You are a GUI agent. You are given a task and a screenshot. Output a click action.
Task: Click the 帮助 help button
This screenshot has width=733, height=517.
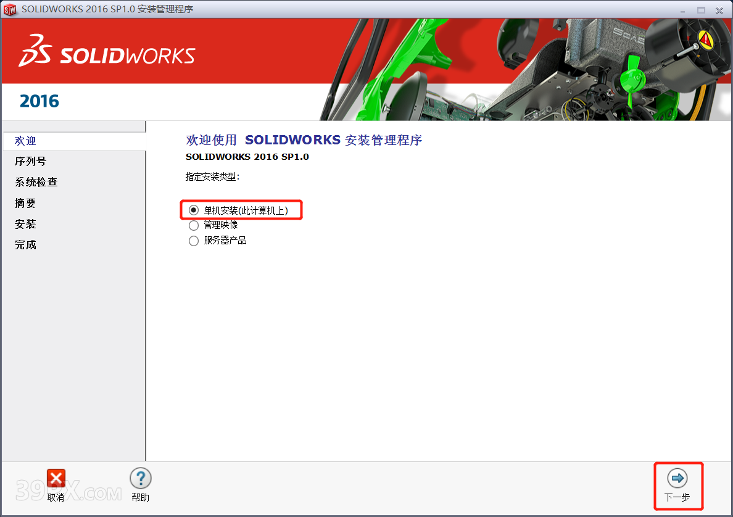click(x=140, y=486)
